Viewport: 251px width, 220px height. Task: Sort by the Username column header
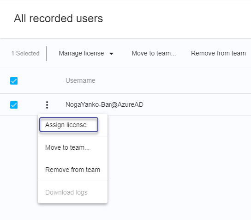click(x=80, y=80)
